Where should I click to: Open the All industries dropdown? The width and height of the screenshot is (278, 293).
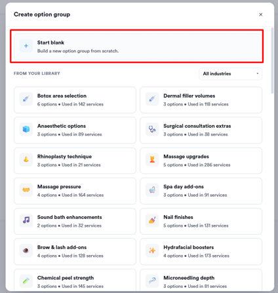(x=230, y=73)
